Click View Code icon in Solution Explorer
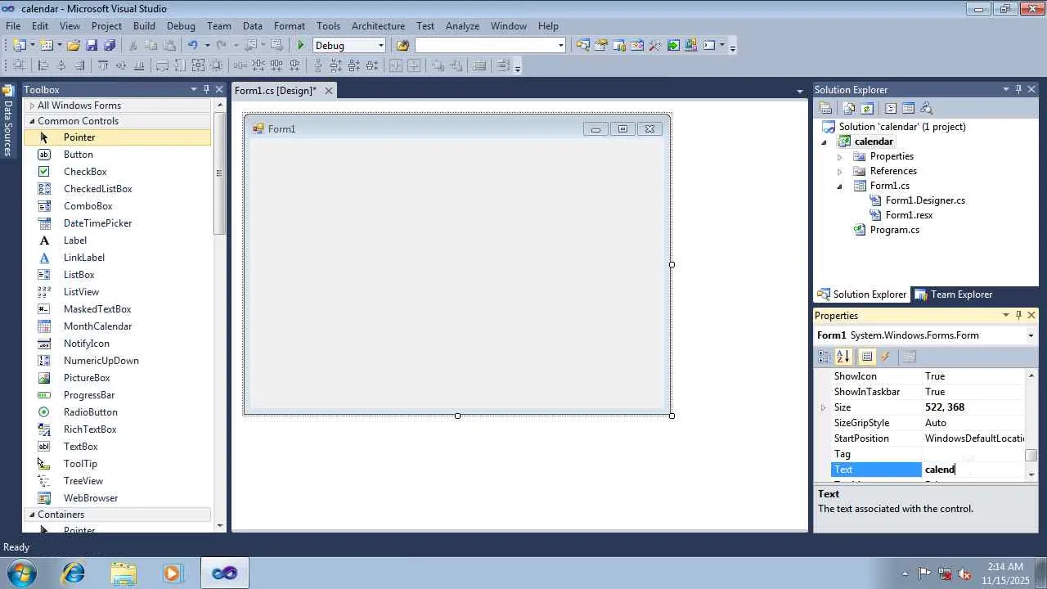The image size is (1047, 589). [891, 108]
